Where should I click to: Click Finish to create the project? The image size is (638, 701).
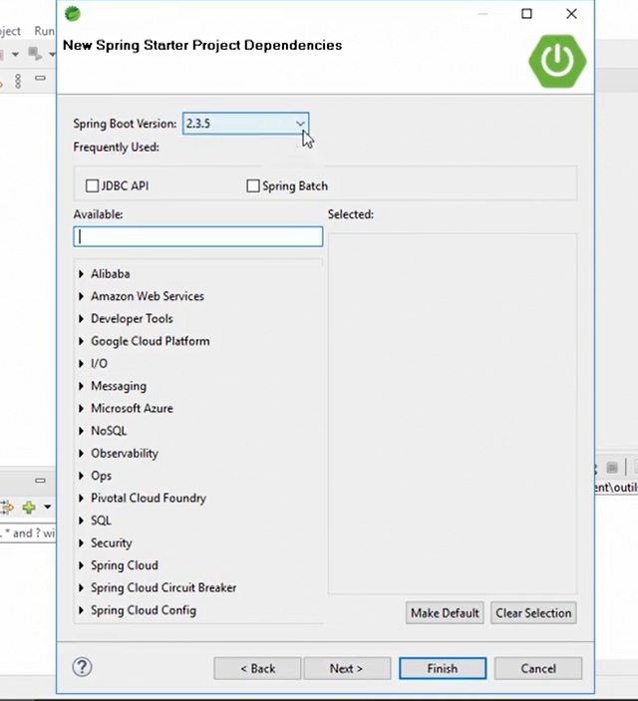[x=443, y=668]
